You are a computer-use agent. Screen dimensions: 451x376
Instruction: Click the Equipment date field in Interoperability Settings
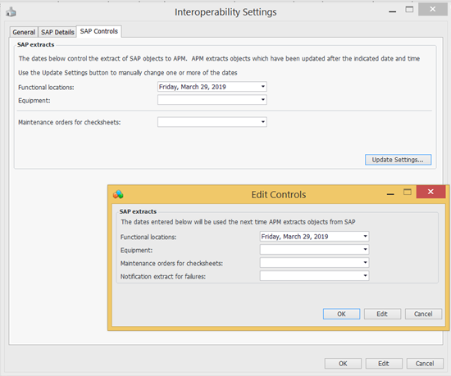pos(212,100)
